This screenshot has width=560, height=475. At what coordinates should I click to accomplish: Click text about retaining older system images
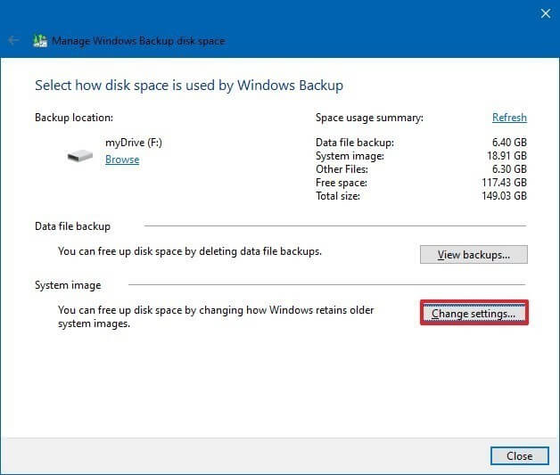click(x=216, y=317)
